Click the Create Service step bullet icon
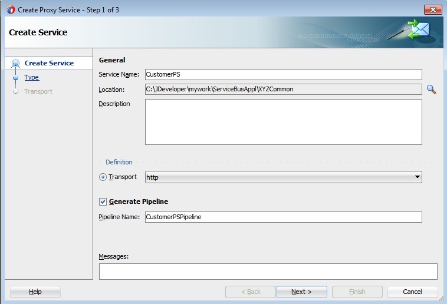 [x=16, y=64]
